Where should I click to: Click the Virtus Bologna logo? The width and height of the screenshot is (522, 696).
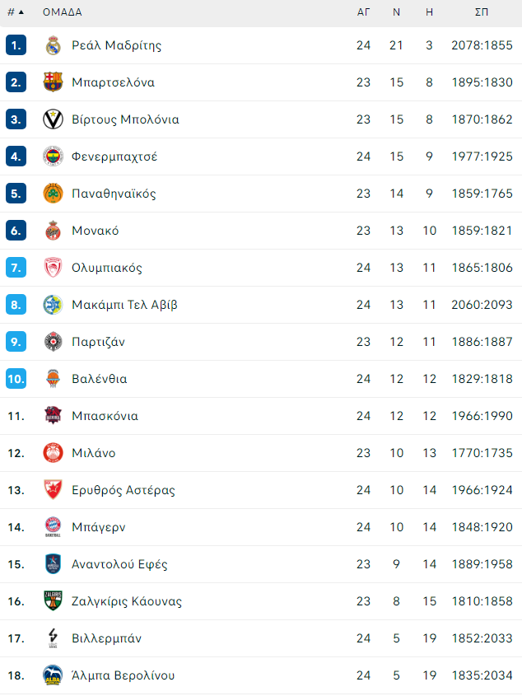[53, 119]
